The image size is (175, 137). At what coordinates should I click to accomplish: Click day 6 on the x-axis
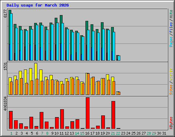click(37, 133)
